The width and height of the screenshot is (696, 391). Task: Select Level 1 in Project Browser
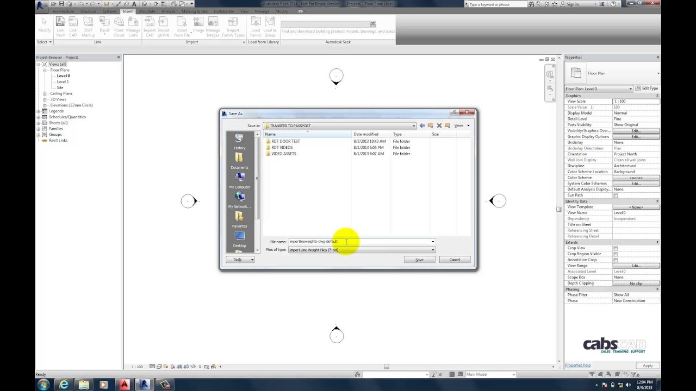coord(63,82)
